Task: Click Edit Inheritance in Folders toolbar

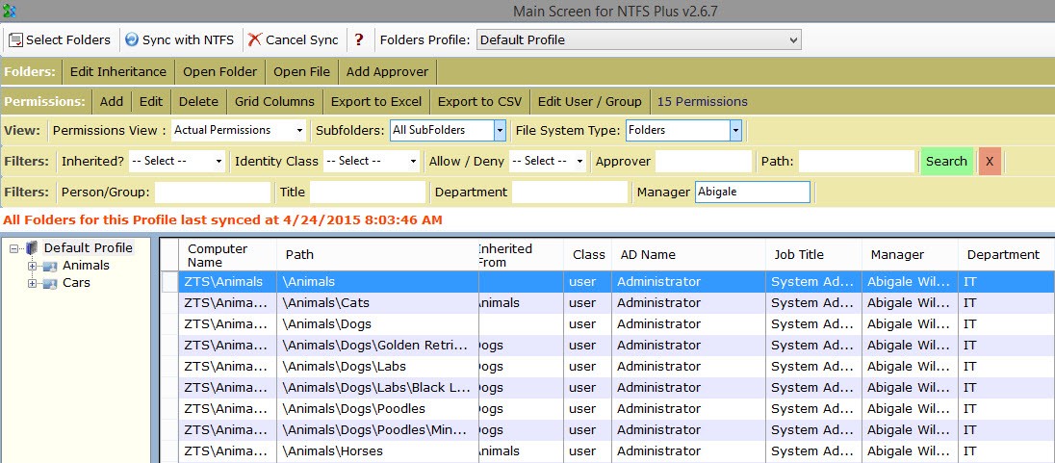Action: click(x=117, y=71)
